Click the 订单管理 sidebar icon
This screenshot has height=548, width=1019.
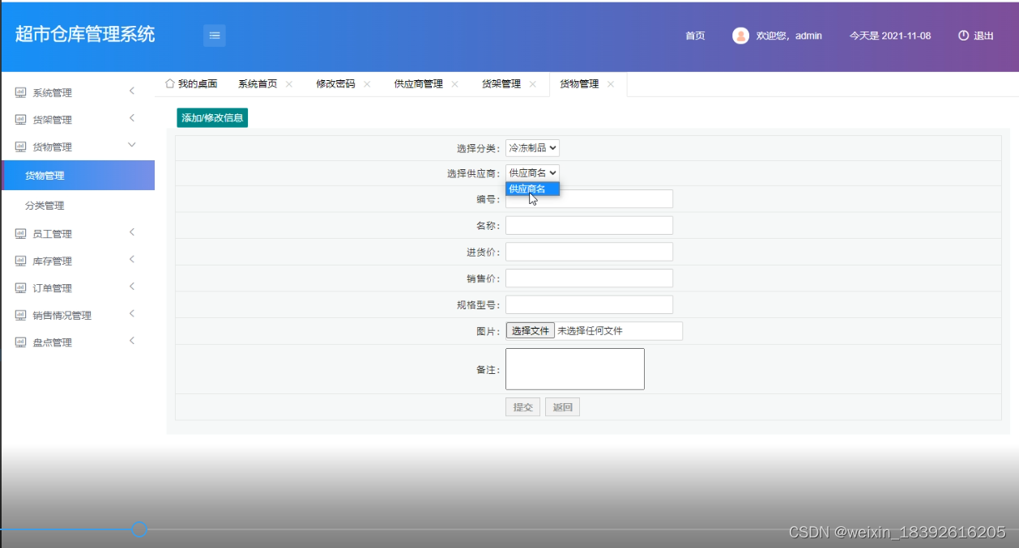click(x=20, y=287)
